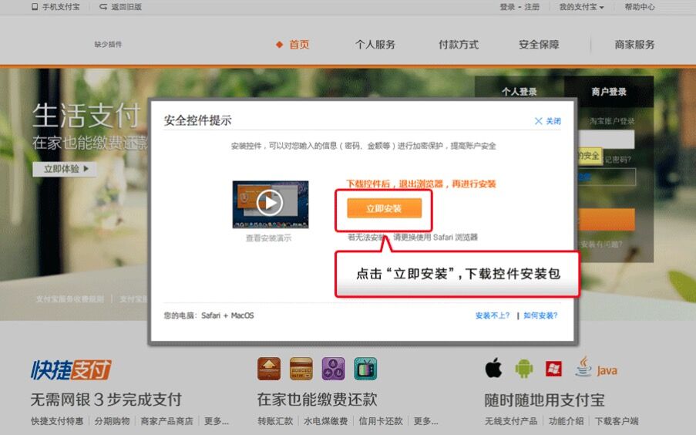Image resolution: width=696 pixels, height=435 pixels.
Task: Close the 安全控件提示 dialog via 关闭
Action: point(548,121)
